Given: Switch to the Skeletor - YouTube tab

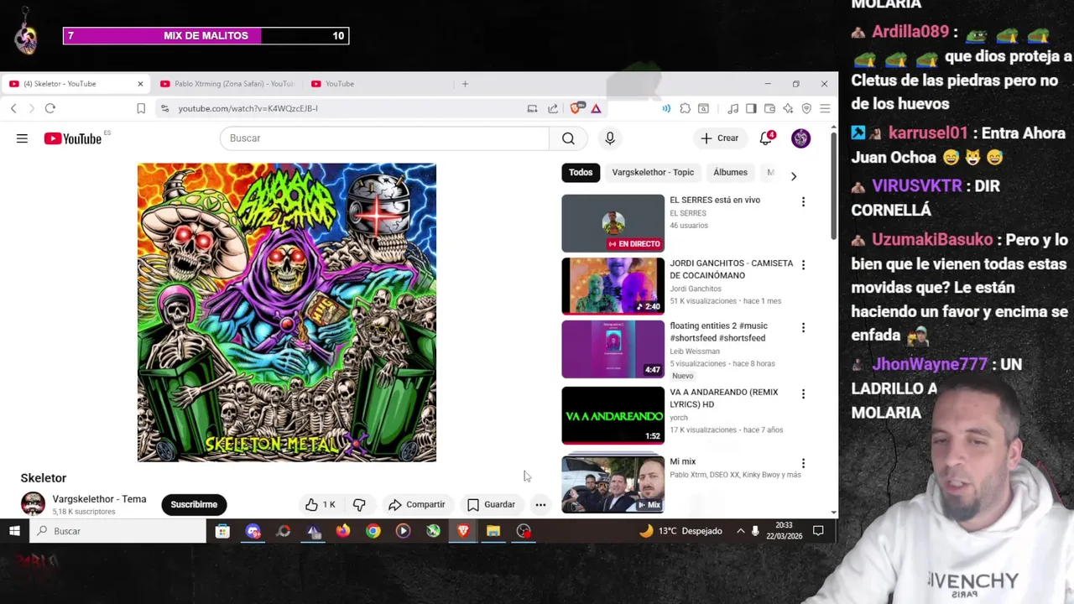Looking at the screenshot, I should point(76,84).
